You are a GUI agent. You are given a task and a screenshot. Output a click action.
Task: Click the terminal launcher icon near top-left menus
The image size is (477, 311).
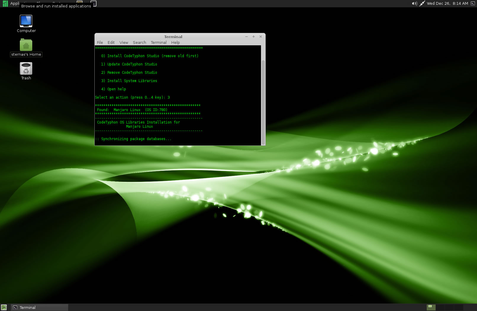(94, 4)
